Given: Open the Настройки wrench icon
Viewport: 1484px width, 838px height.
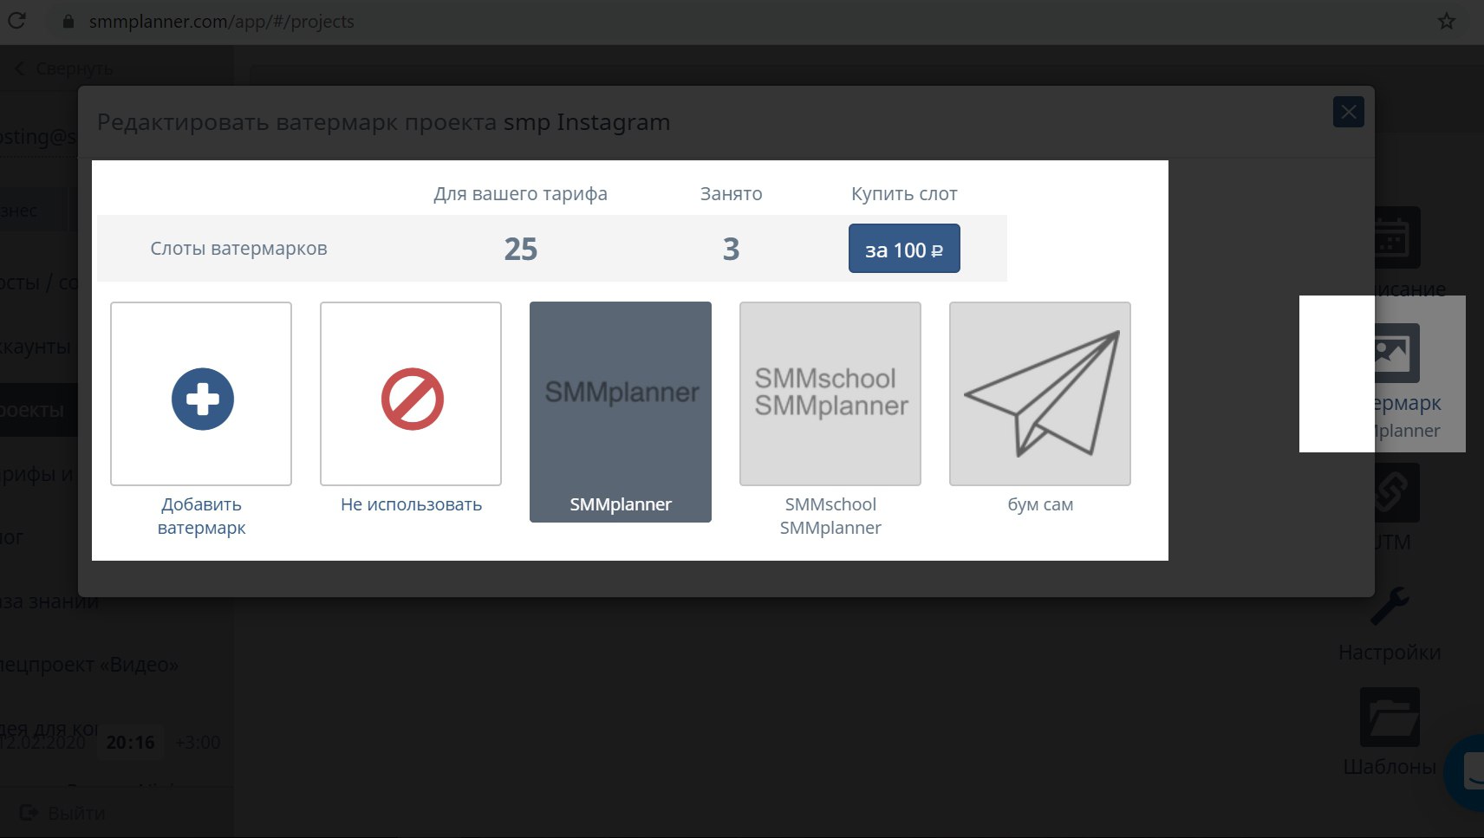Looking at the screenshot, I should tap(1390, 606).
